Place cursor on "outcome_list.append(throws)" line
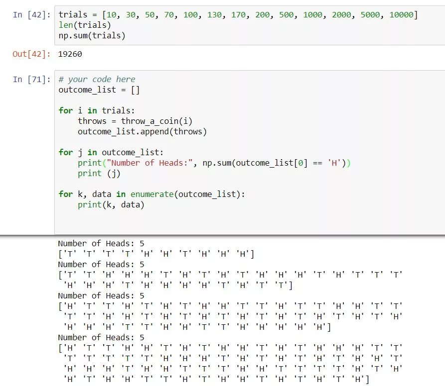 click(x=142, y=132)
